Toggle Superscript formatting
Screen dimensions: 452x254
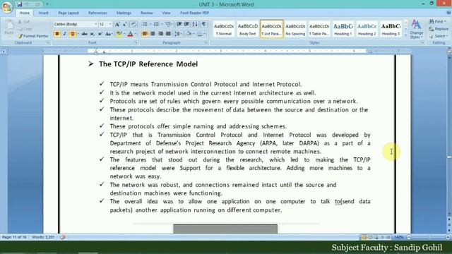pyautogui.click(x=100, y=34)
